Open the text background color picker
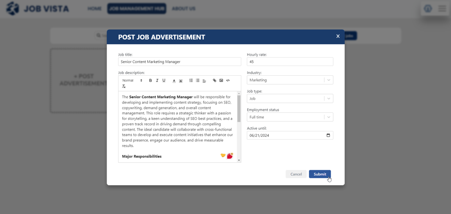Image resolution: width=451 pixels, height=214 pixels. pyautogui.click(x=181, y=81)
